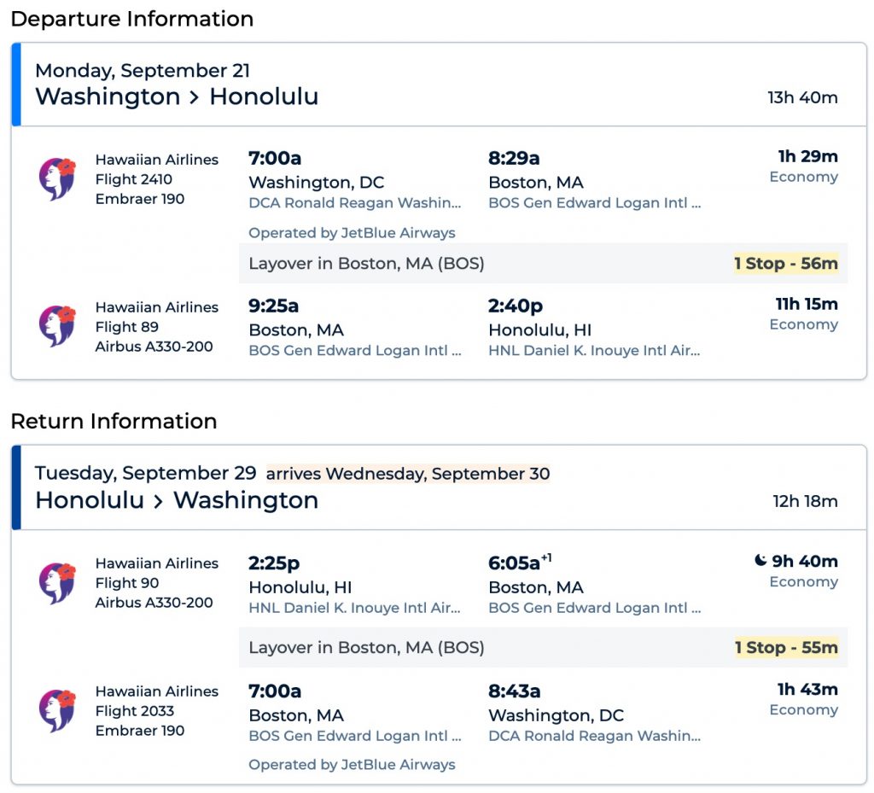874x793 pixels.
Task: Click arrives Wednesday, September 30 notice
Action: point(408,474)
